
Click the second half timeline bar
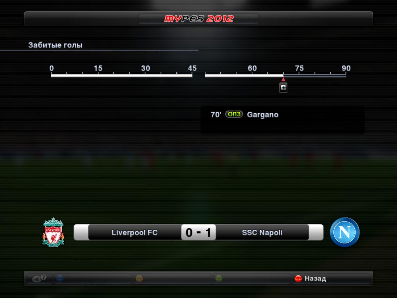[276, 75]
